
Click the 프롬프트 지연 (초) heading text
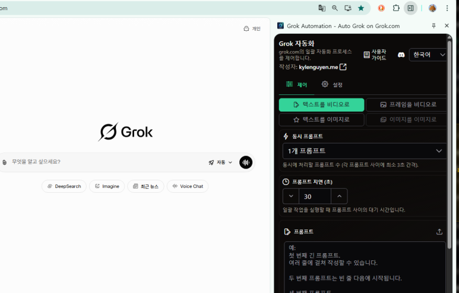point(312,182)
